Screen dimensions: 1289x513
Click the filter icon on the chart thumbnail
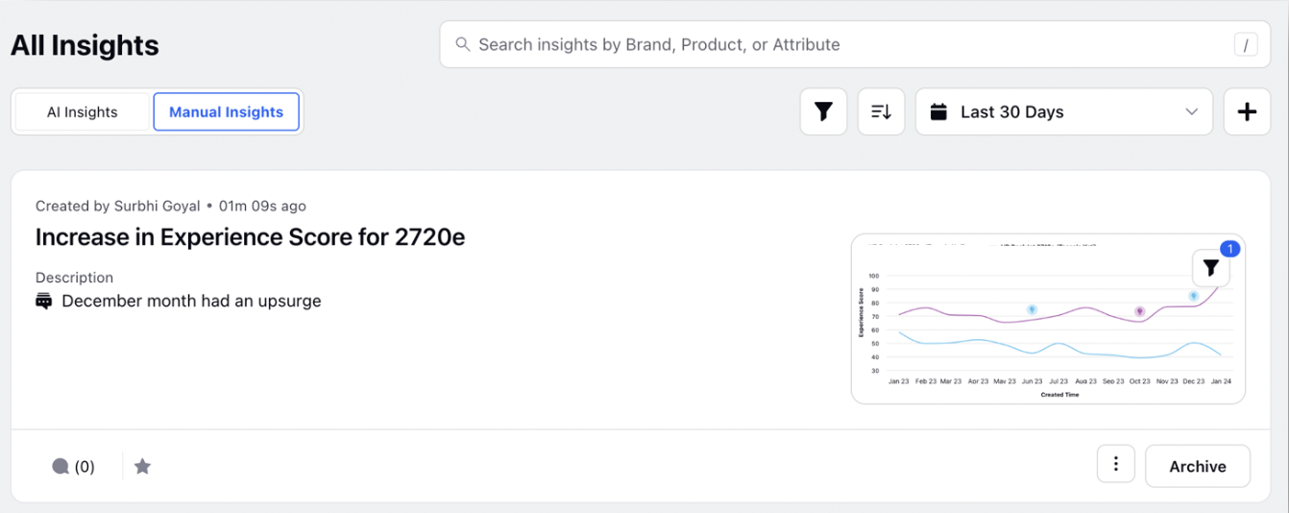[1210, 269]
